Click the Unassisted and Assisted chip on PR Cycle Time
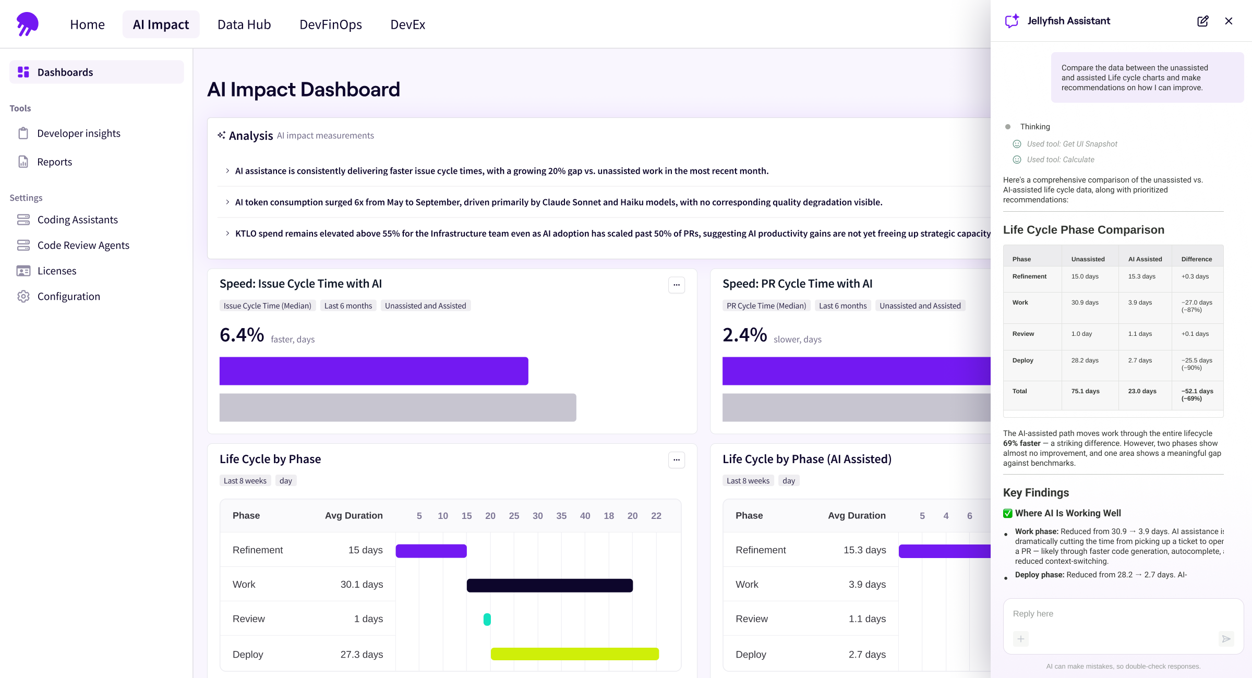This screenshot has height=678, width=1252. pos(920,306)
